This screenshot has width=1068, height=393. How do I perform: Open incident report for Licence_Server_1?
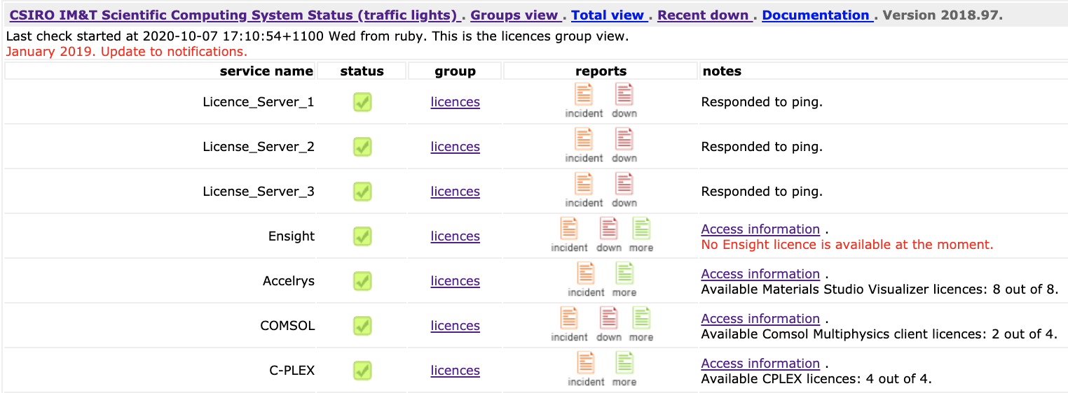pyautogui.click(x=584, y=101)
